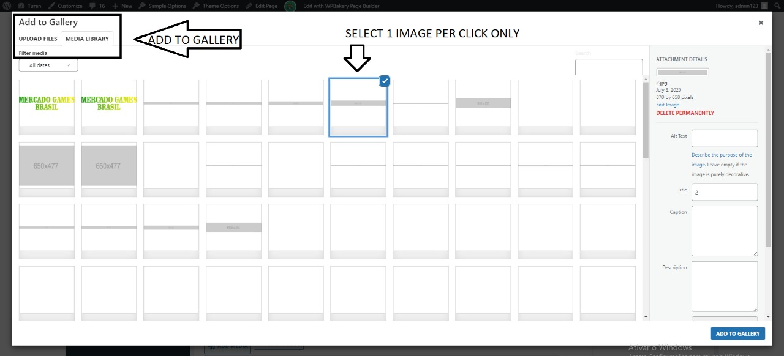The height and width of the screenshot is (356, 784).
Task: Switch to the Upload Files tab
Action: (x=38, y=39)
